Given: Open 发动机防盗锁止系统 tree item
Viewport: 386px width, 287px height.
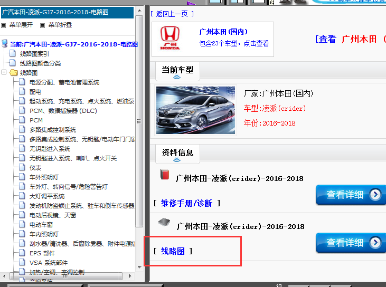Looking at the screenshot, I should pyautogui.click(x=82, y=206).
